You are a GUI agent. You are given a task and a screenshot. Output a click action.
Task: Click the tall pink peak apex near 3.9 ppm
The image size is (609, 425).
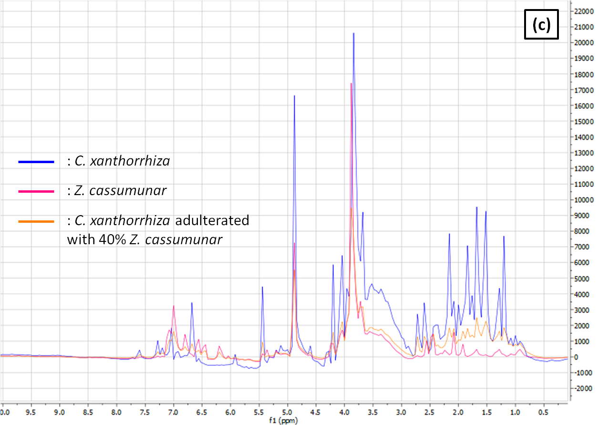point(351,83)
